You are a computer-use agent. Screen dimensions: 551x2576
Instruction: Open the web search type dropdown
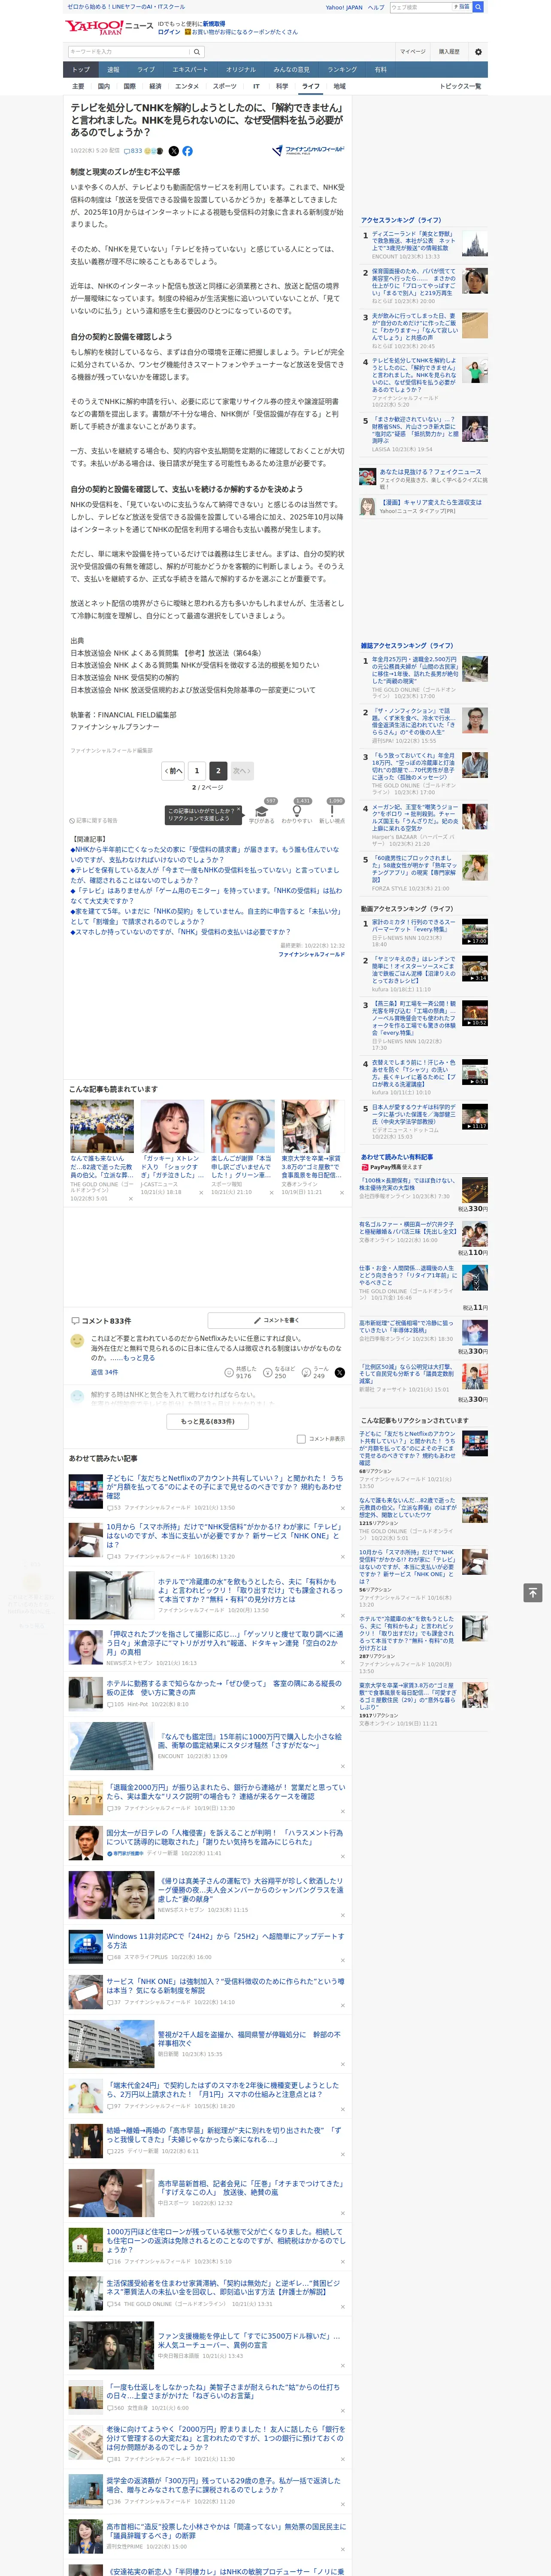pyautogui.click(x=462, y=7)
